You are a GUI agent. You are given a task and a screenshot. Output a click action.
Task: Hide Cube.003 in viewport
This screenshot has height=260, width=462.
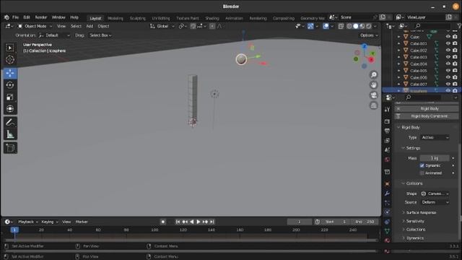point(448,57)
